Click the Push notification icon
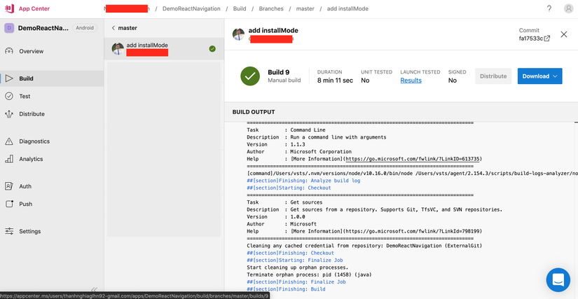 pos(9,204)
